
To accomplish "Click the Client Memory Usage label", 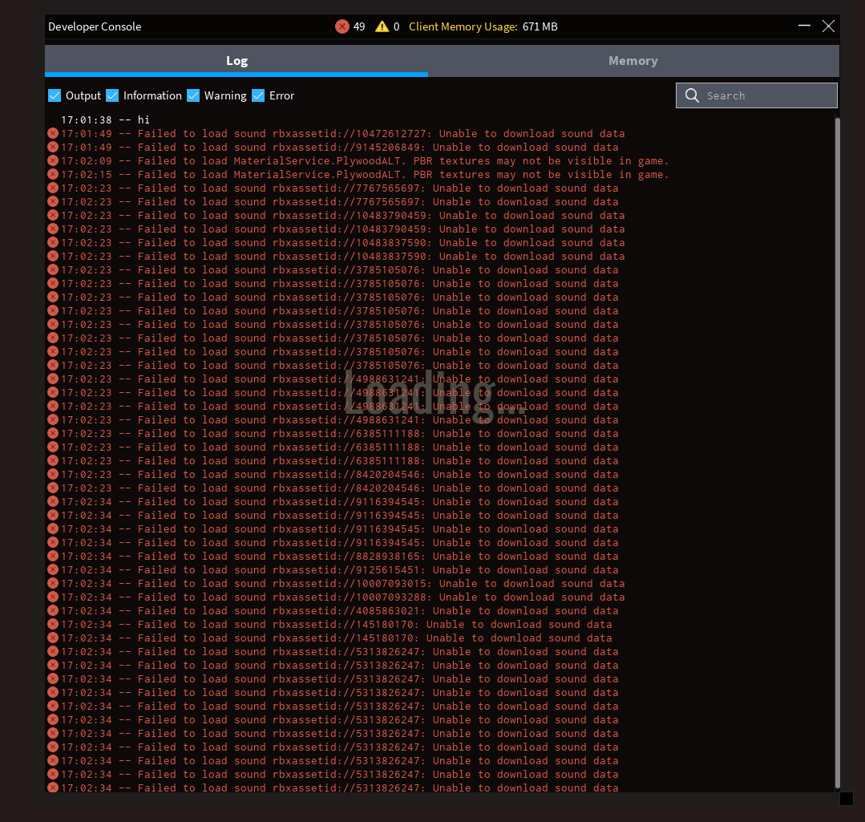I will point(463,26).
